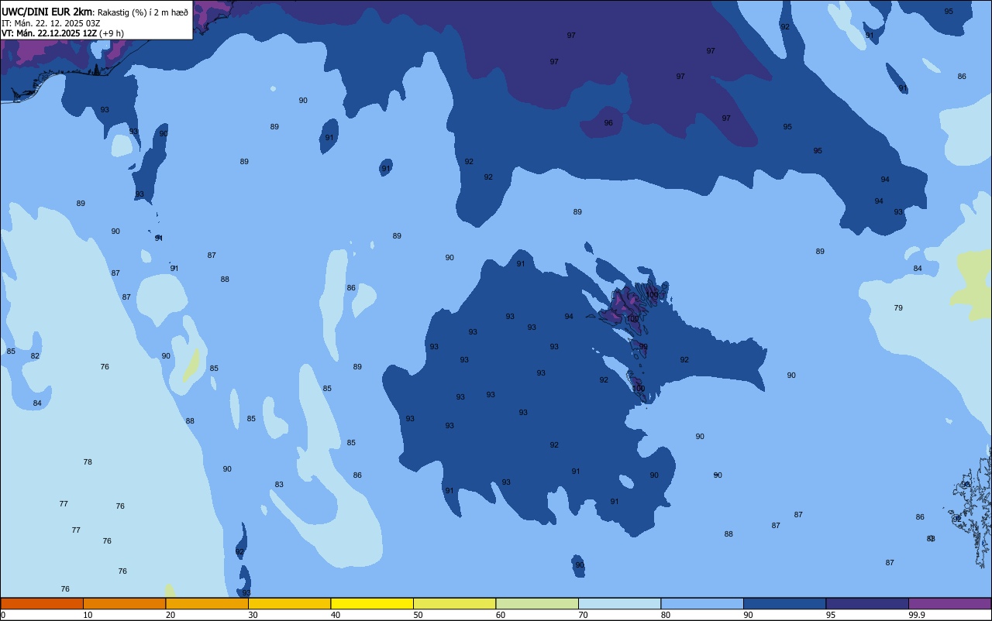Click the map humidity value "78"
The width and height of the screenshot is (992, 621).
[88, 462]
